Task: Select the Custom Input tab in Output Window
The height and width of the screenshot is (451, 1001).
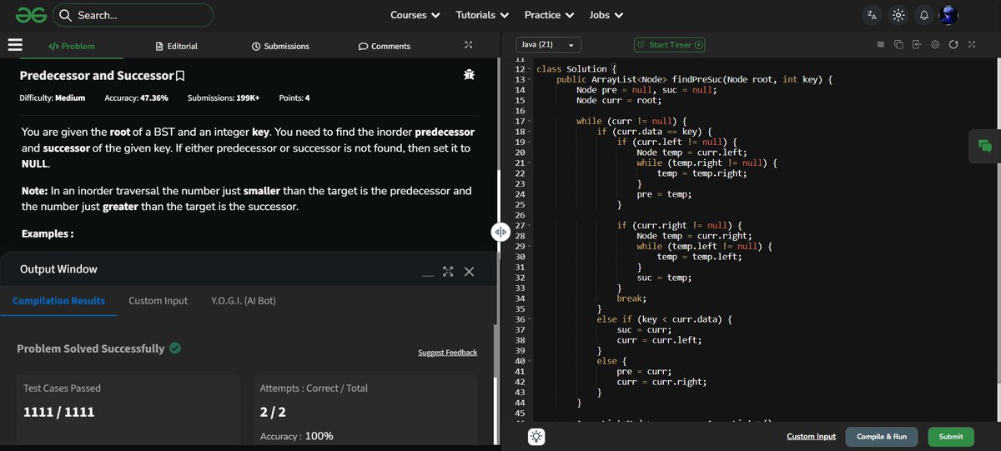Action: click(158, 301)
